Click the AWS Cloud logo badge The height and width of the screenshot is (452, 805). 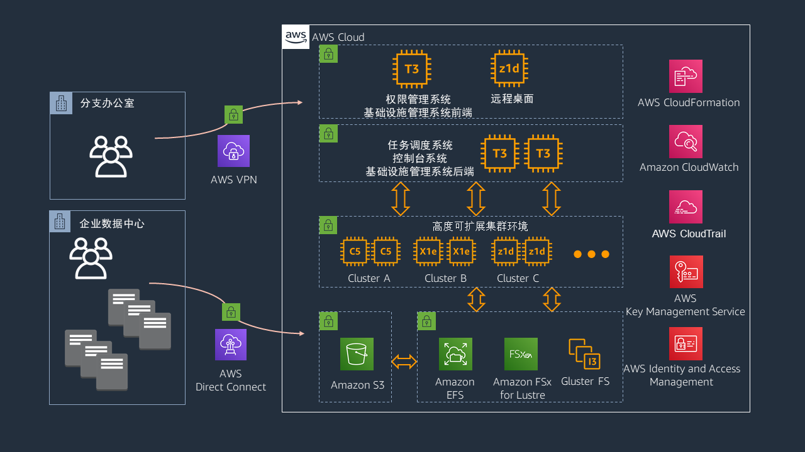tap(296, 36)
